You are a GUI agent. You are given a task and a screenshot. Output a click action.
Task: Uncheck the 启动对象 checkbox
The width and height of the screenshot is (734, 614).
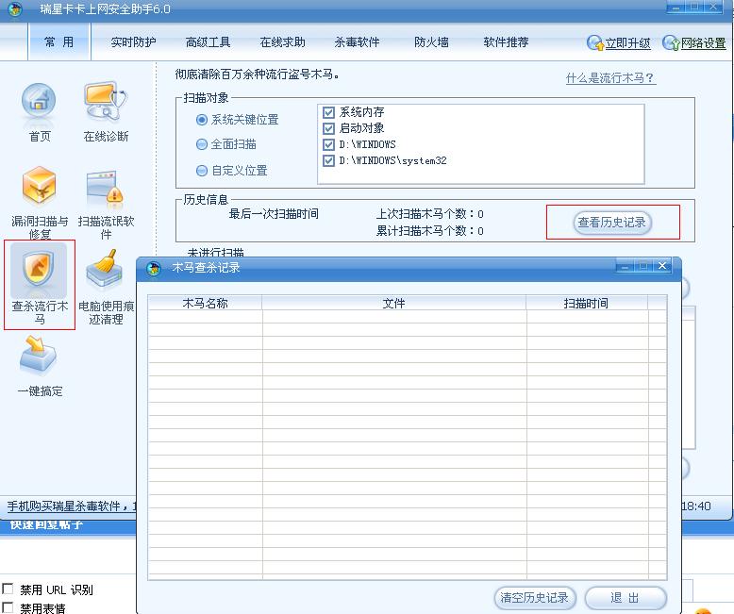[328, 128]
